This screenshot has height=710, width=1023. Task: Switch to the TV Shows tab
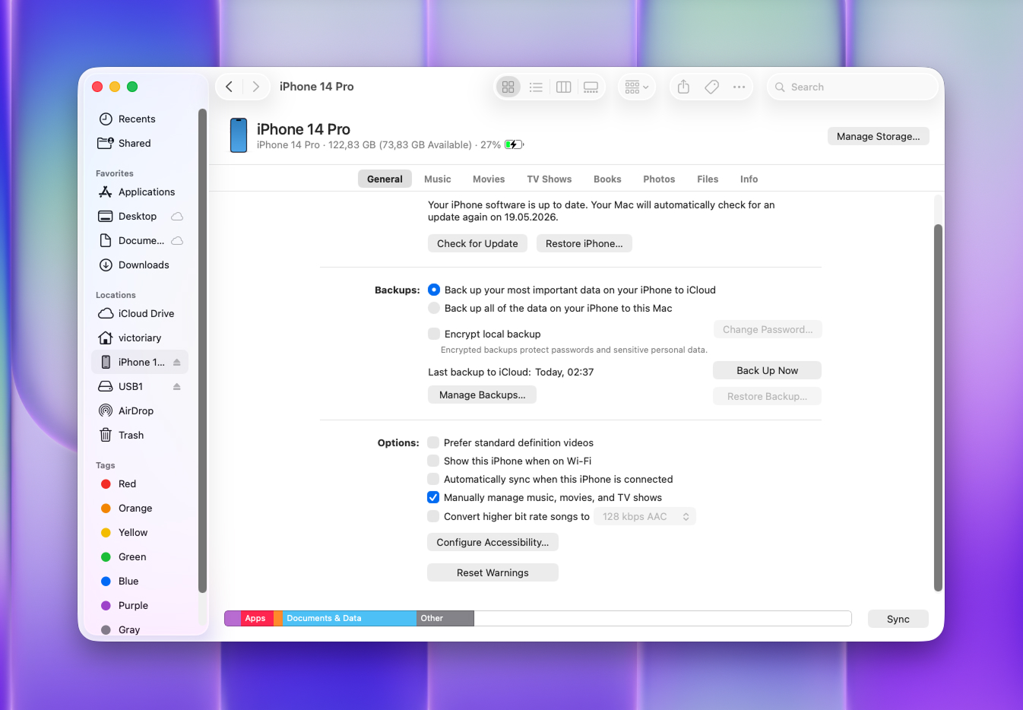tap(550, 179)
